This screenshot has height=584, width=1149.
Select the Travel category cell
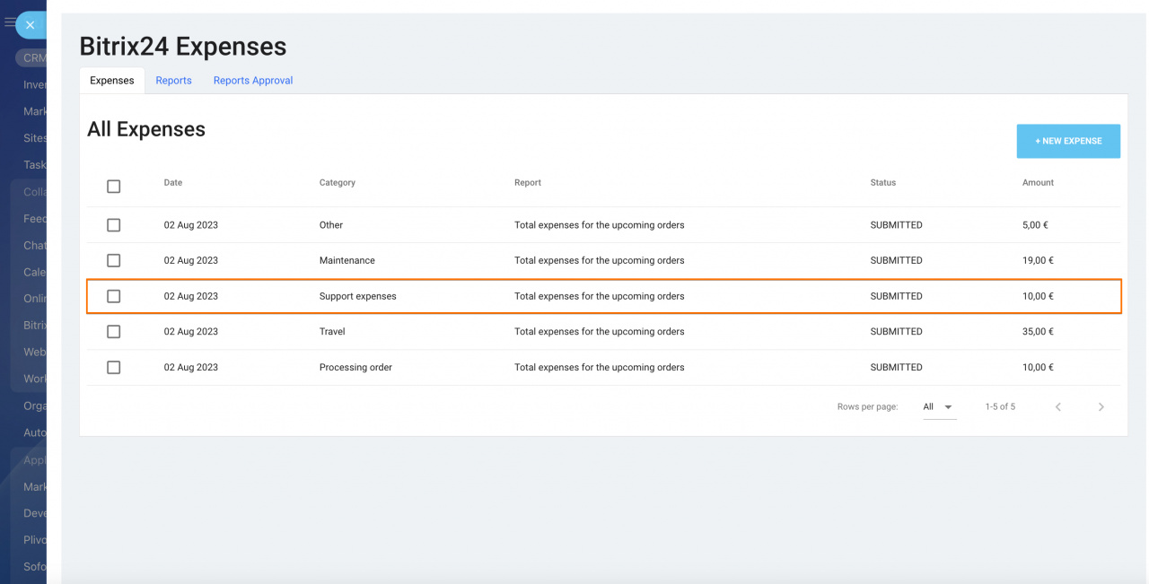[332, 332]
